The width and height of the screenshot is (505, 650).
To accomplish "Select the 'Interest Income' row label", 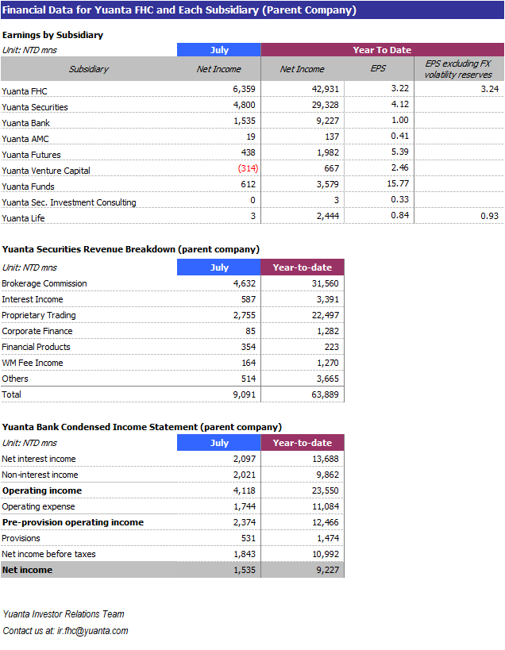I will click(33, 299).
